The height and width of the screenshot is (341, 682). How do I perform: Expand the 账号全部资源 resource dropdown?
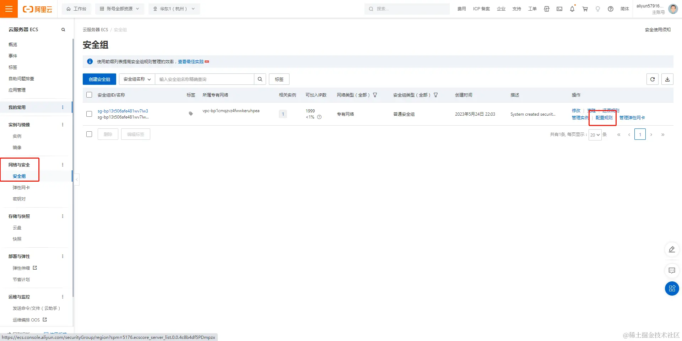click(120, 9)
